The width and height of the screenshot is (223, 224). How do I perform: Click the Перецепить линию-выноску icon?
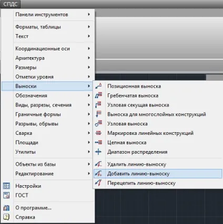(98, 183)
